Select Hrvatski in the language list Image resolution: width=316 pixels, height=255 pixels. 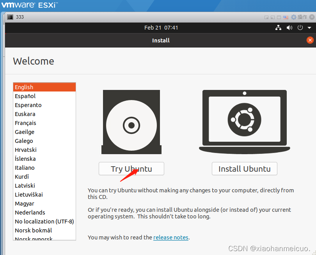tap(44, 150)
